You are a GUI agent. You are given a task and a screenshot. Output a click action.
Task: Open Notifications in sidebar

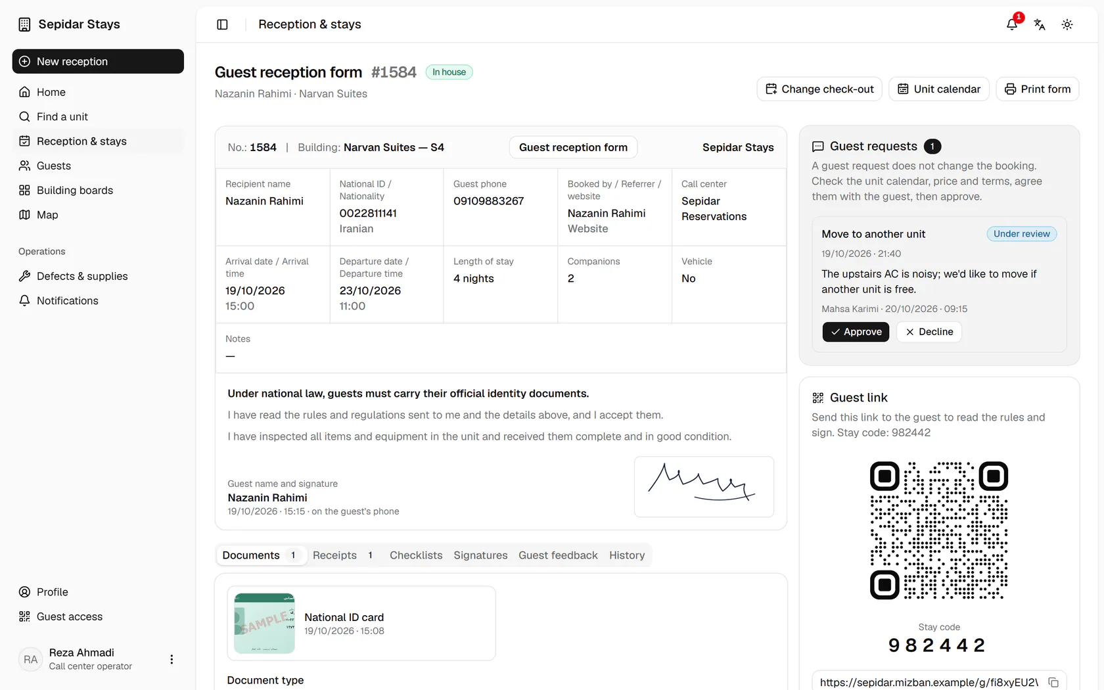pos(98,300)
